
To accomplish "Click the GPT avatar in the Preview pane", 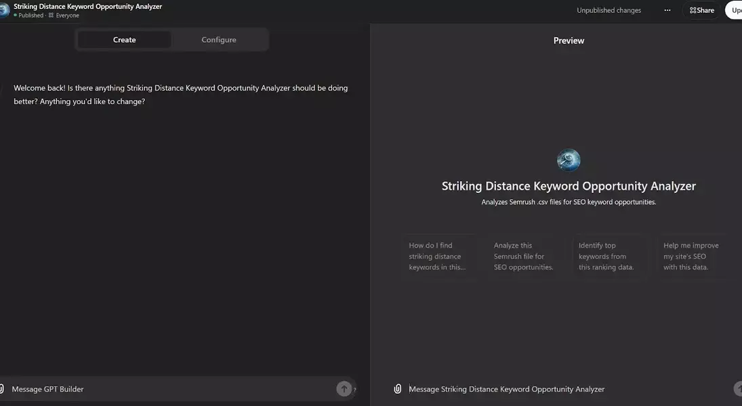I will (x=569, y=160).
